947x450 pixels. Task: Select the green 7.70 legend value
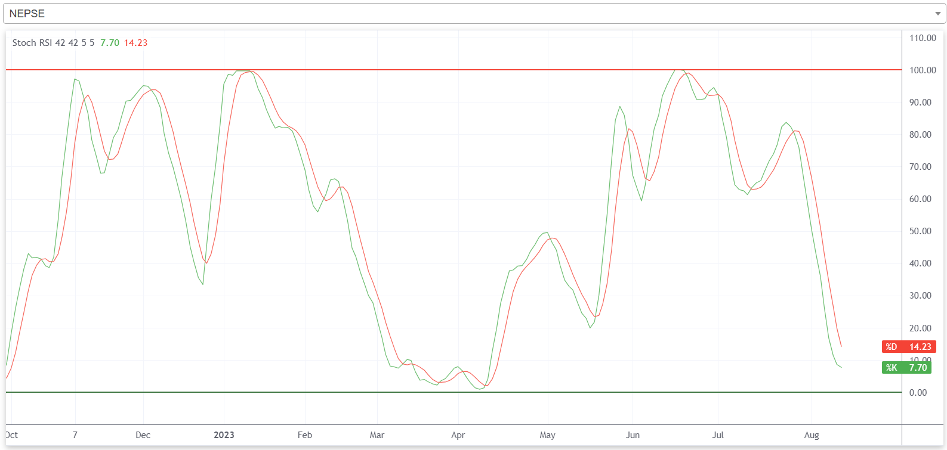[x=110, y=43]
